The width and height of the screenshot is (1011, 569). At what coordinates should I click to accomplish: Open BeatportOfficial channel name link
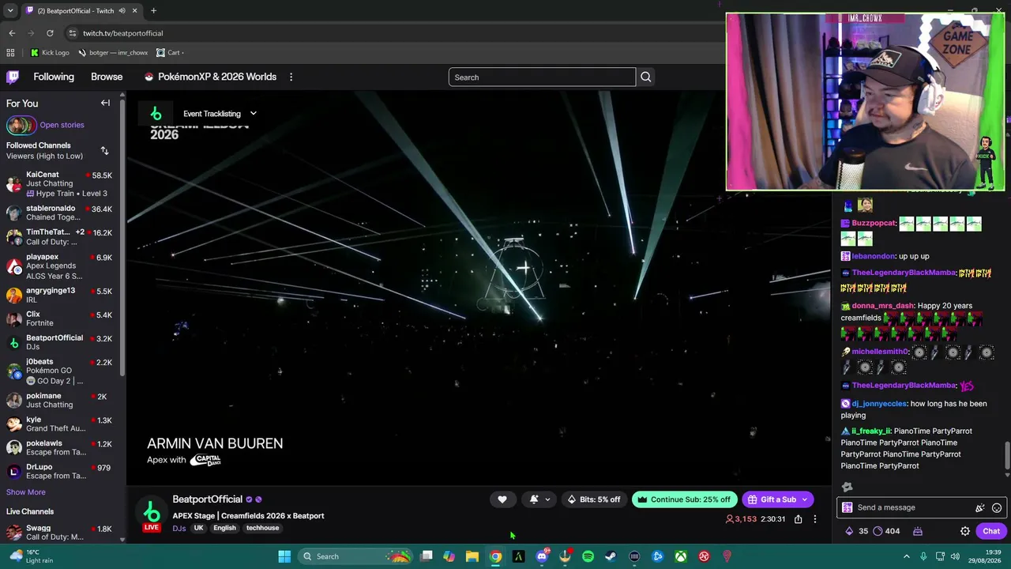click(207, 499)
